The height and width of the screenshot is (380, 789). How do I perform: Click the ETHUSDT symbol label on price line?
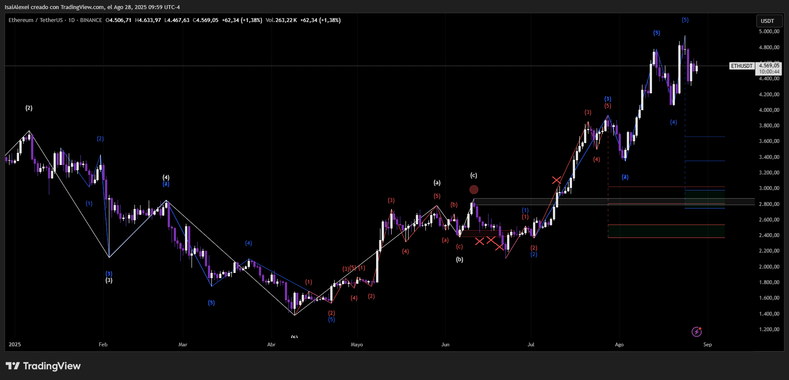tap(742, 66)
